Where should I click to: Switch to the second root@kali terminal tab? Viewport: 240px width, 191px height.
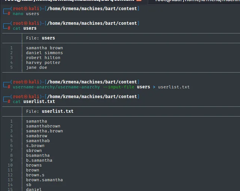coord(194,1)
